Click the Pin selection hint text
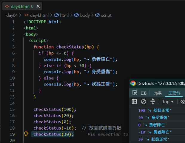185x143 pixels. [108, 134]
